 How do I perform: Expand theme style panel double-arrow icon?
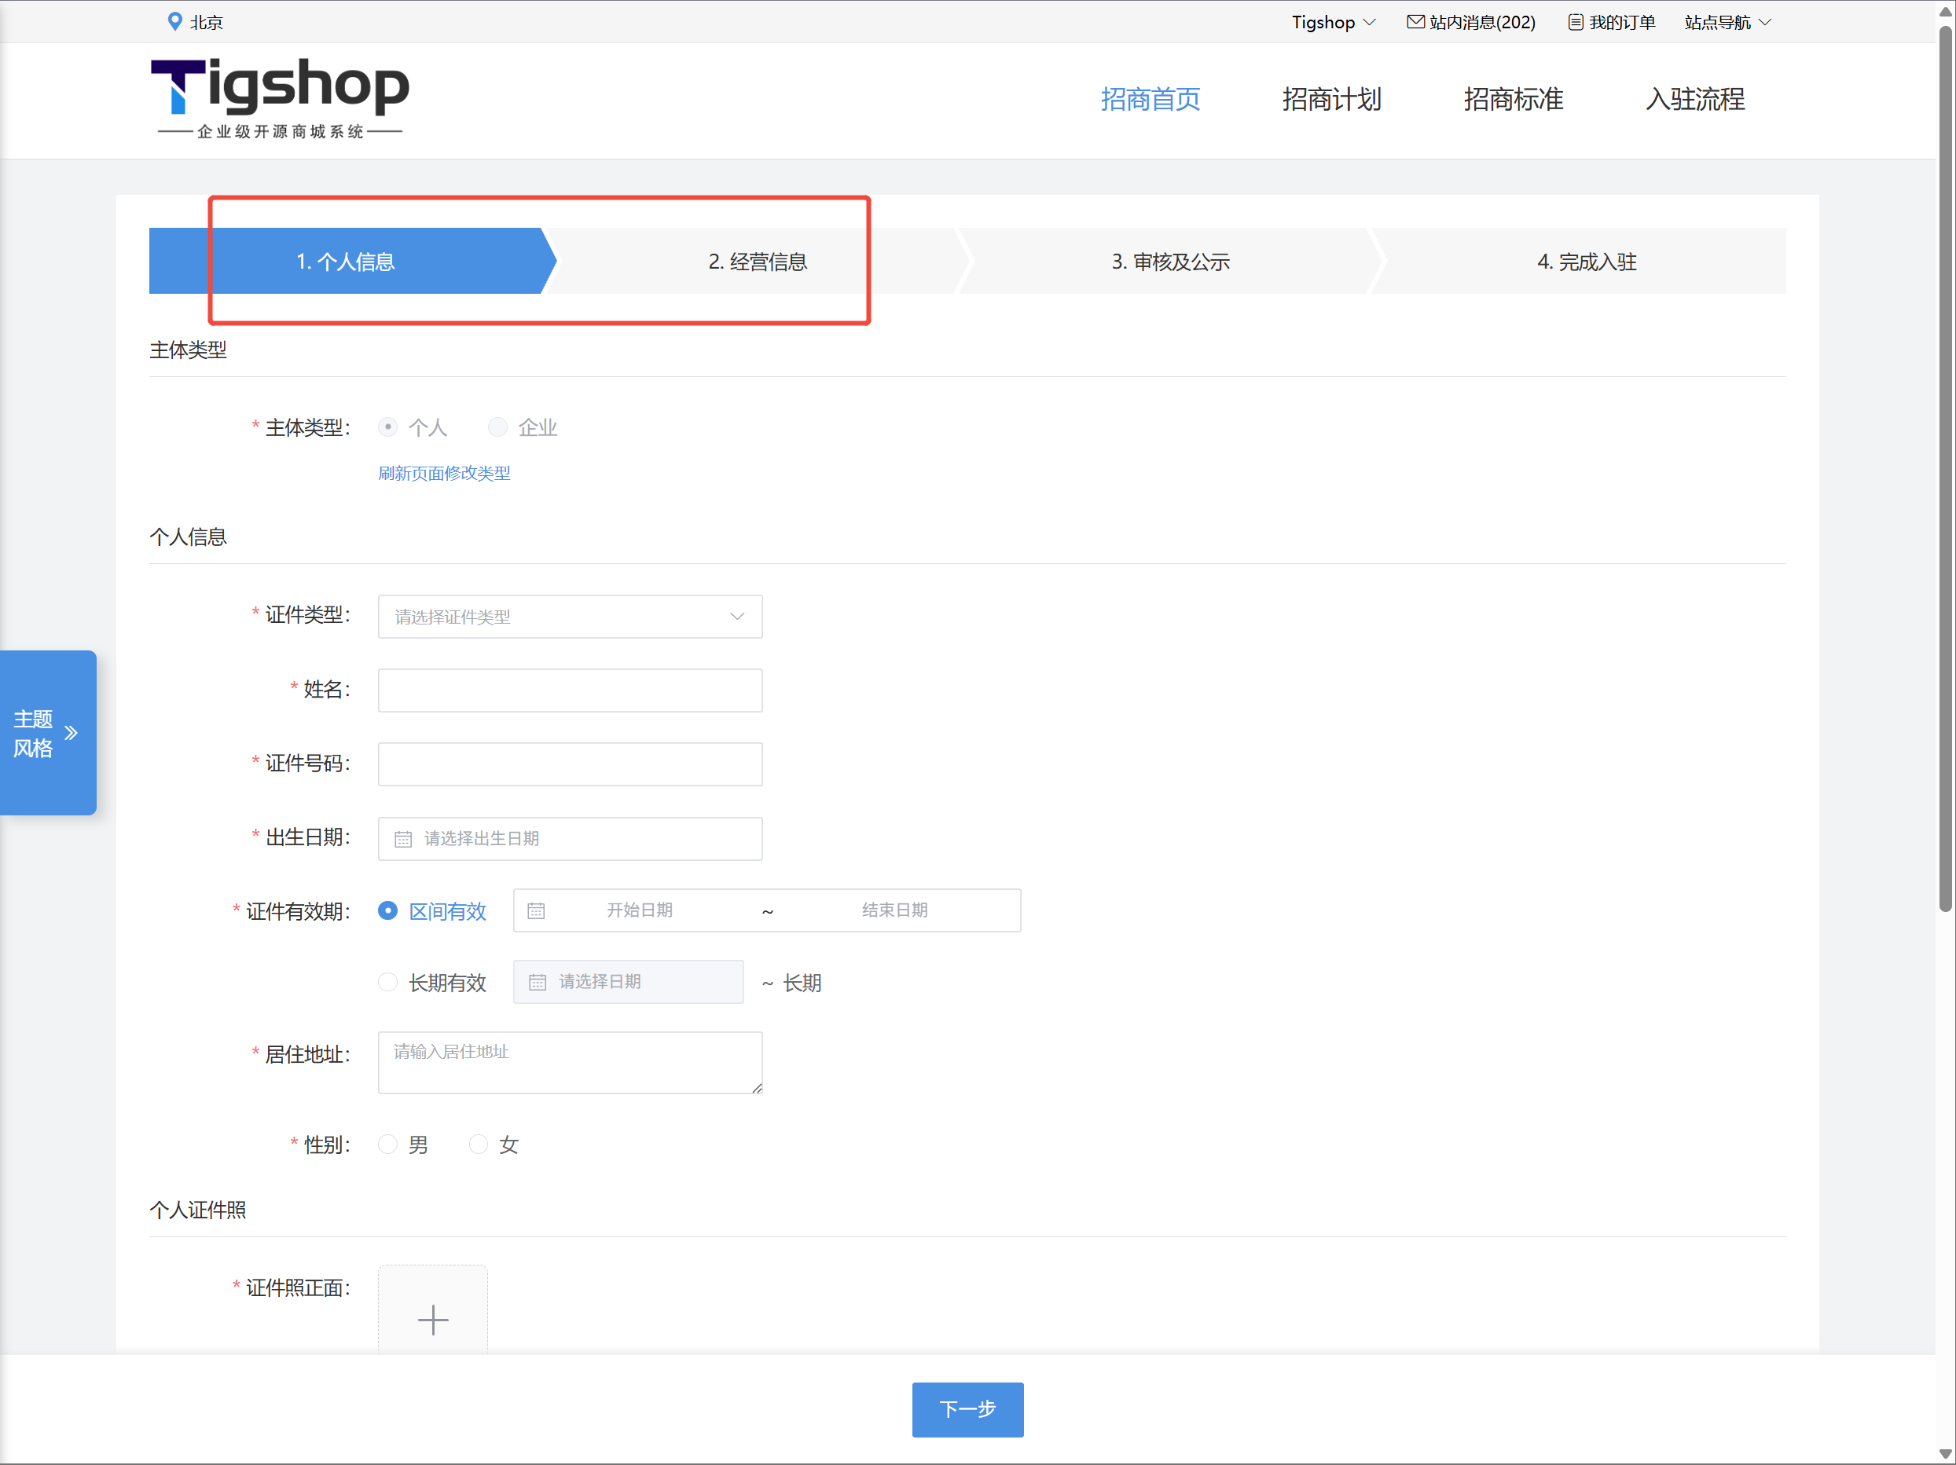pyautogui.click(x=72, y=733)
